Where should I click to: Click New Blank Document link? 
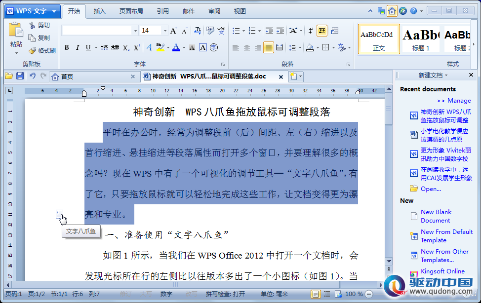436,216
